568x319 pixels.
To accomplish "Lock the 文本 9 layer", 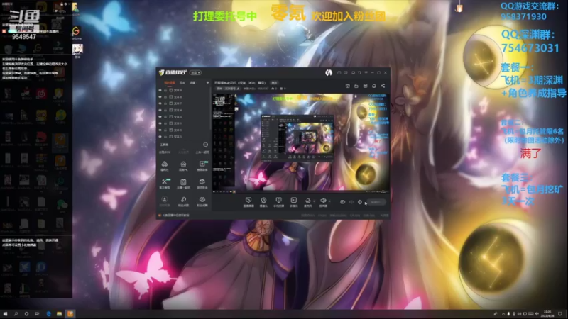I will pos(165,91).
